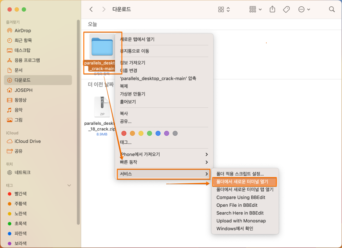
Task: Toggle the view style up-down arrows
Action: (228, 10)
